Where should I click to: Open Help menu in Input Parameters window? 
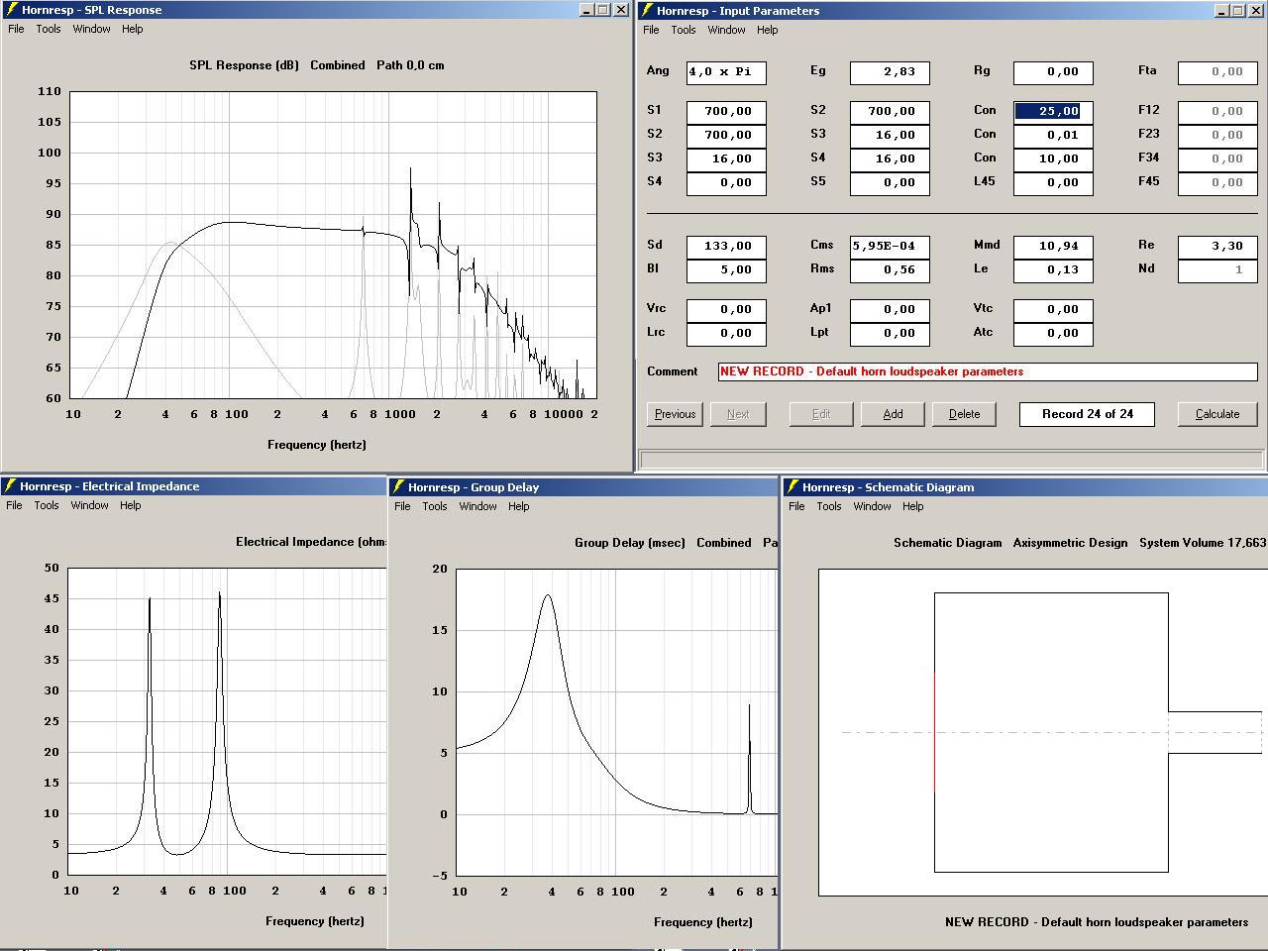coord(768,30)
